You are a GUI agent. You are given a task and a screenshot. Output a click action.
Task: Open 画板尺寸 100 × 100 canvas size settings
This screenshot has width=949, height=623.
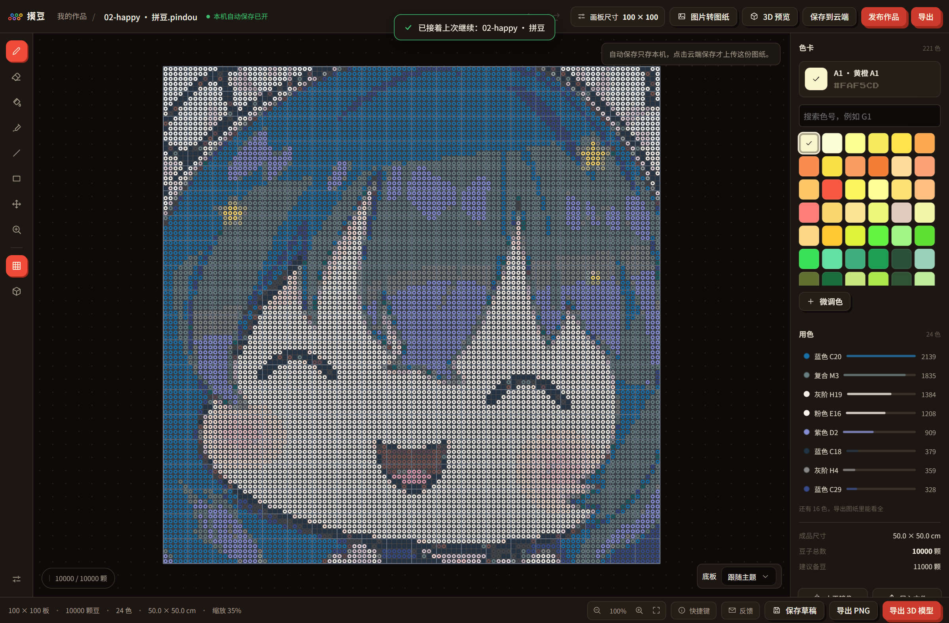(x=618, y=17)
